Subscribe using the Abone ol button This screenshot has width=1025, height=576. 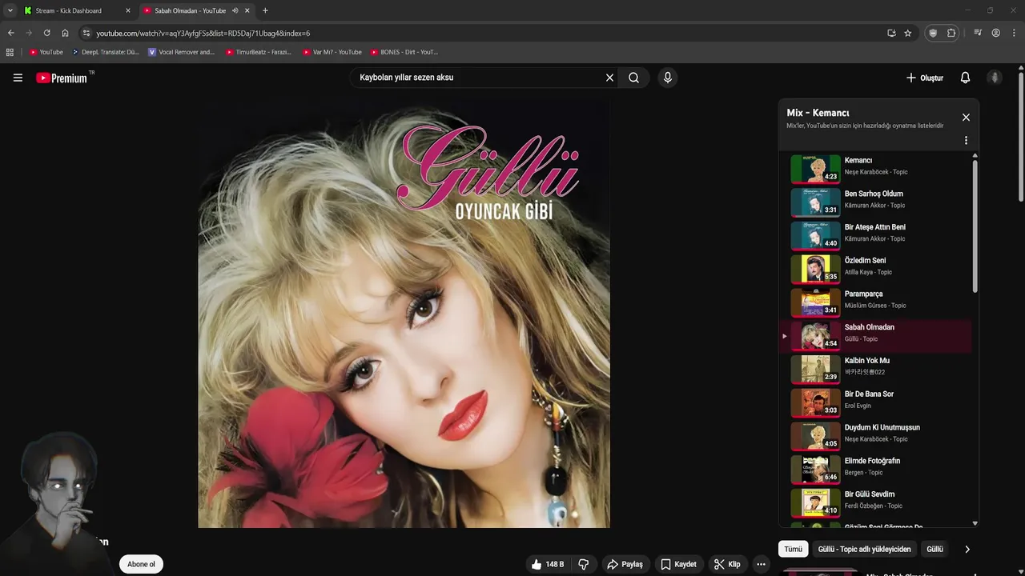click(x=141, y=564)
